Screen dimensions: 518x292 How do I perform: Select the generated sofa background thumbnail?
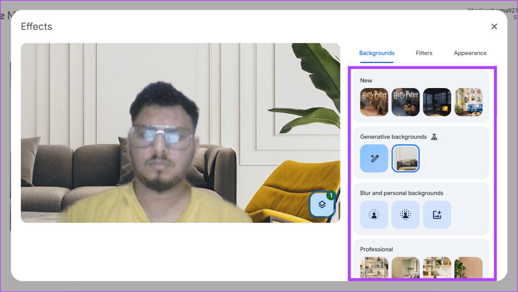coord(405,158)
